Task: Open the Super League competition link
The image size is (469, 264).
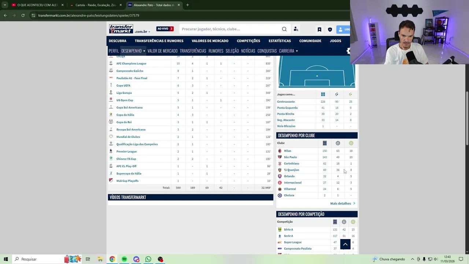Action: pyautogui.click(x=293, y=242)
